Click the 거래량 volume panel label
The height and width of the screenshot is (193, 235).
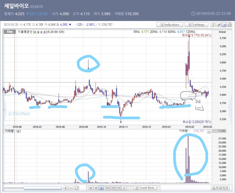(x=9, y=131)
